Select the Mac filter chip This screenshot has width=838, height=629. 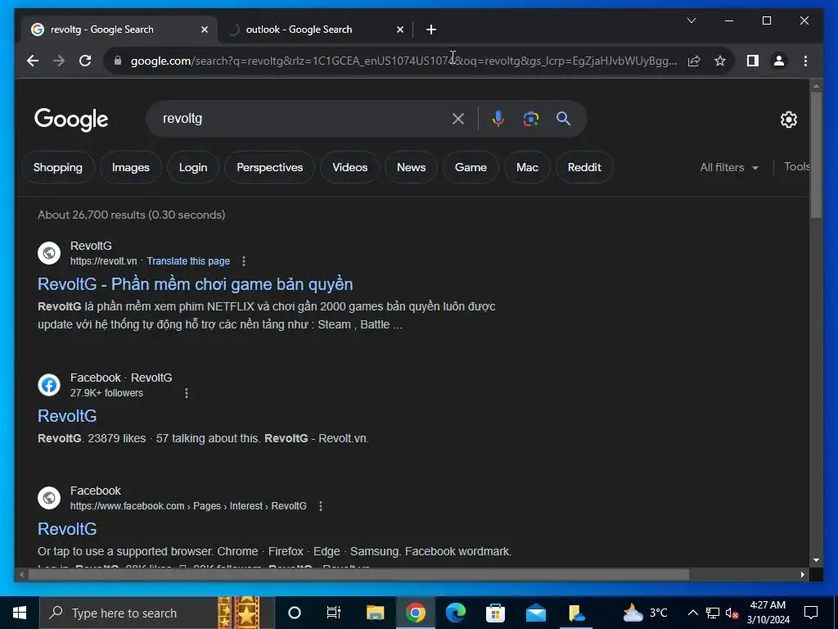[x=527, y=167]
